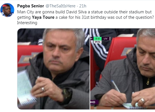
Task: Click the word Interesting in the tweet
Action: (27, 23)
